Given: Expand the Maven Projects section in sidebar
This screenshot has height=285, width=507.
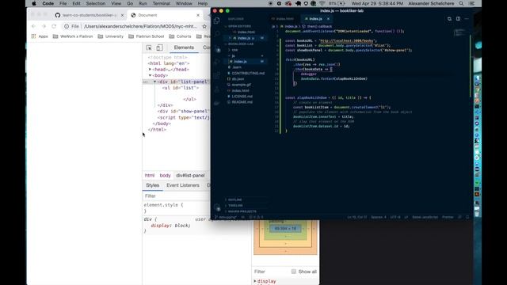Looking at the screenshot, I should tap(242, 211).
